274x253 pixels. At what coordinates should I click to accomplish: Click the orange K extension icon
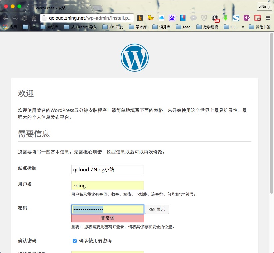point(140,18)
